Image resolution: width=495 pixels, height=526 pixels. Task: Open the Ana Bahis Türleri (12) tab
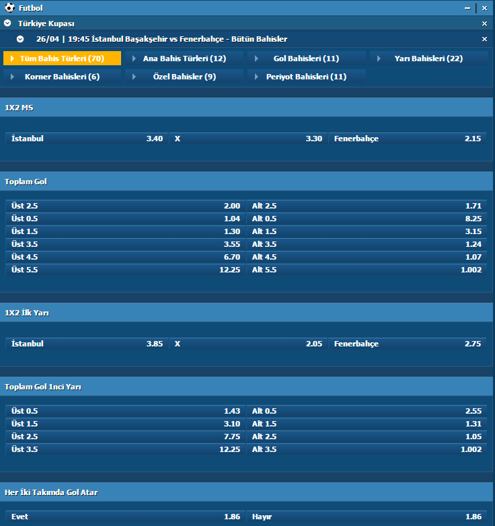[x=184, y=59]
